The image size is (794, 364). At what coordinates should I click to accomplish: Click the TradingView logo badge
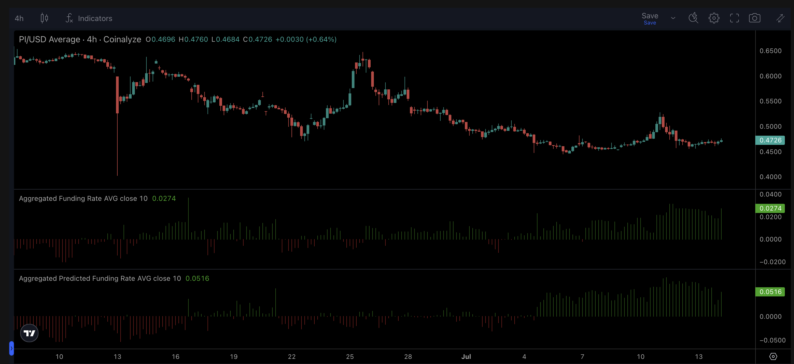click(29, 333)
